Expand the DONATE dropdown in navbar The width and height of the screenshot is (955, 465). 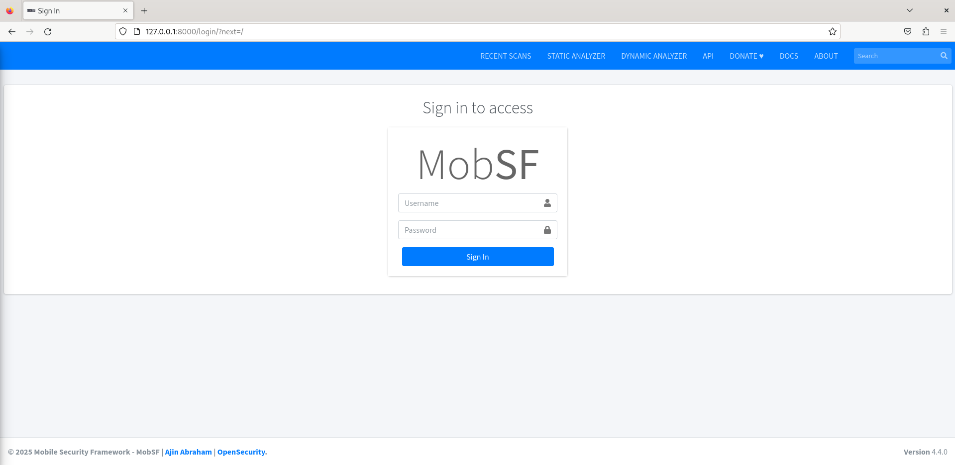coord(746,56)
